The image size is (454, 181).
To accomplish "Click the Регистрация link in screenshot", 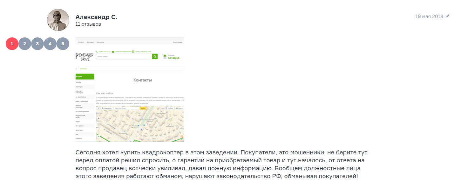I will [178, 42].
